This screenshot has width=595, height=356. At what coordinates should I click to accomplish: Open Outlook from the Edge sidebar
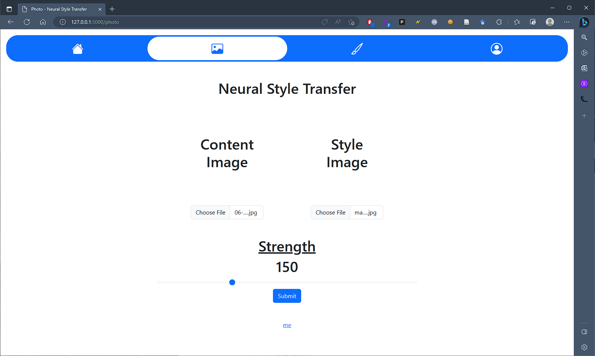tap(584, 68)
